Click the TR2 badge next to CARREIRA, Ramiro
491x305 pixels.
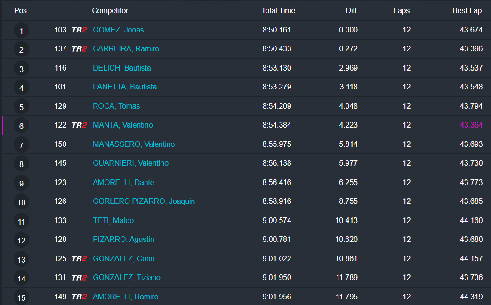(x=79, y=49)
